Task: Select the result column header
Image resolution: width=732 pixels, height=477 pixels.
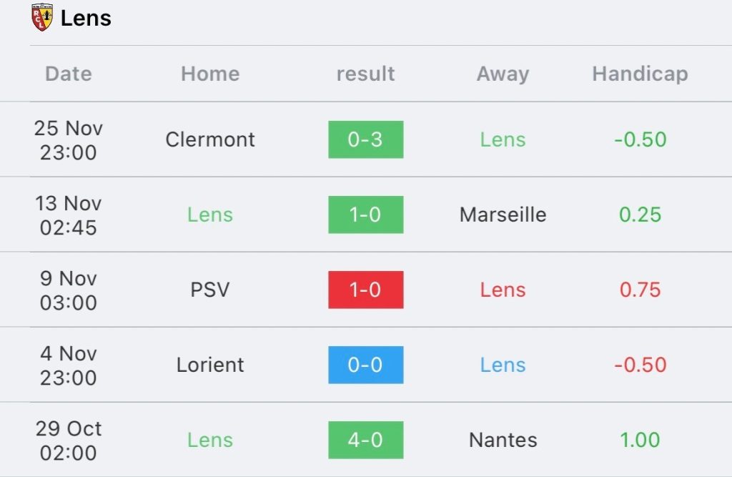Action: (x=365, y=74)
